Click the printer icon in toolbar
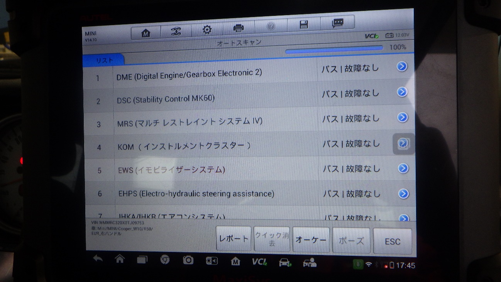The width and height of the screenshot is (501, 282). click(239, 28)
